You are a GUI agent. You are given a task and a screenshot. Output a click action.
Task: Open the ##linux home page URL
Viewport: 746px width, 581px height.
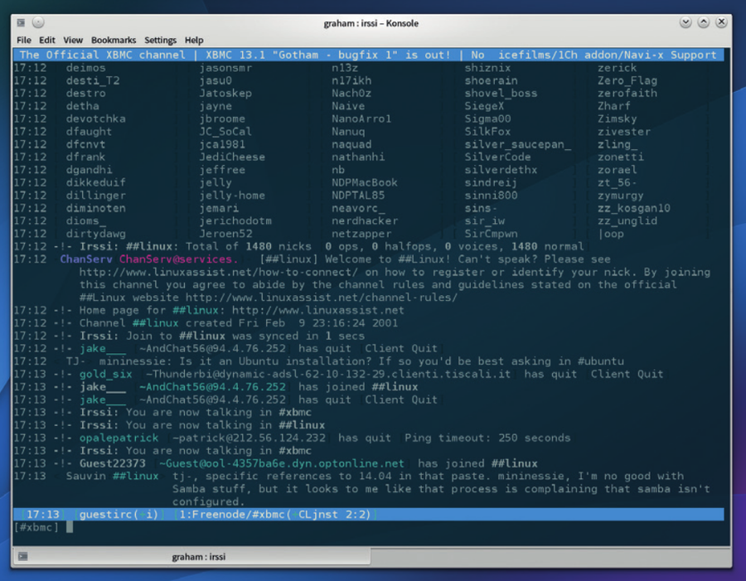click(318, 311)
